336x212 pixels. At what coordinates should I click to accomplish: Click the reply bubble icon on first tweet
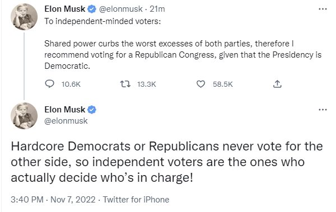tap(49, 84)
